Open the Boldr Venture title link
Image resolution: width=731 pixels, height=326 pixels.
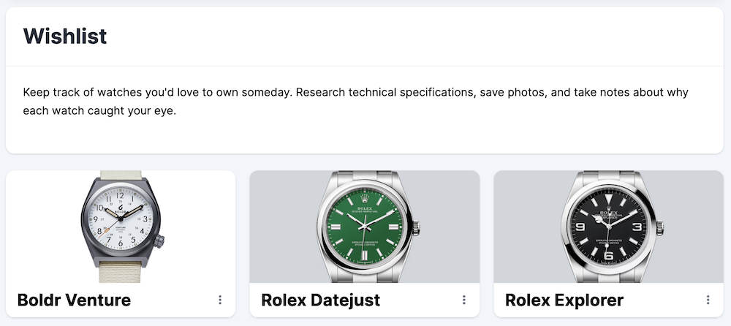tap(74, 300)
